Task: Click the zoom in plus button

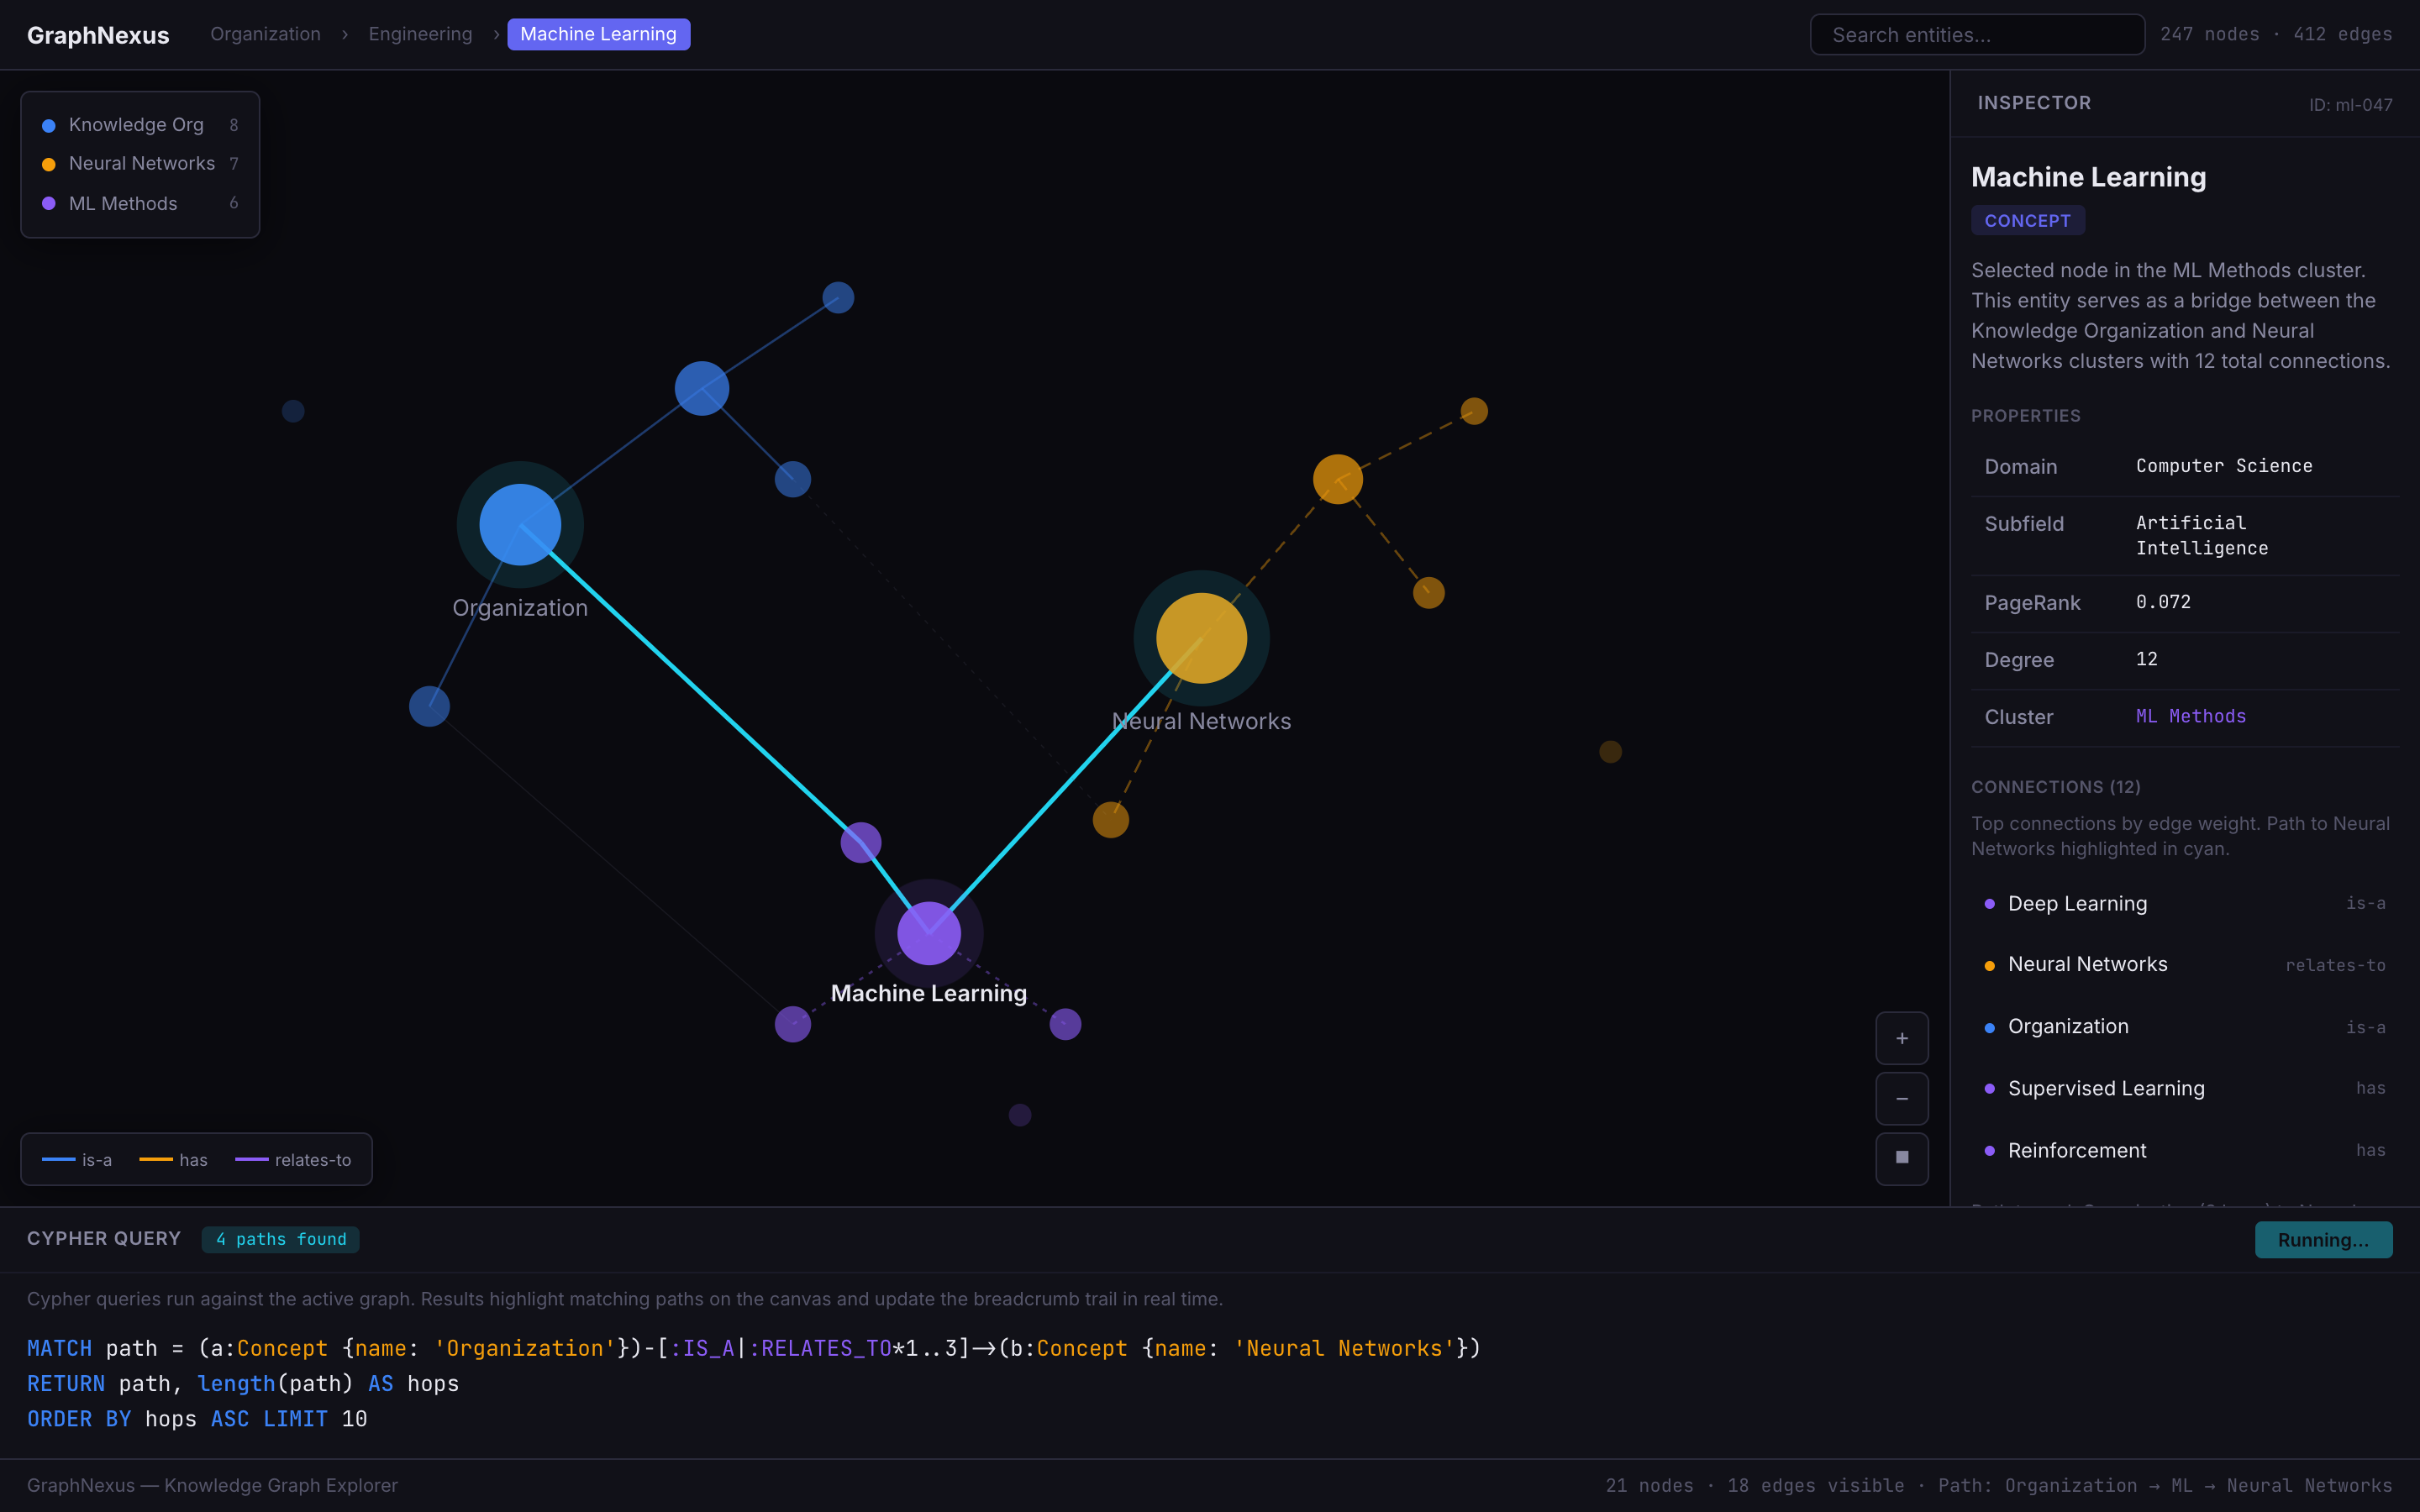Action: pos(1902,1038)
